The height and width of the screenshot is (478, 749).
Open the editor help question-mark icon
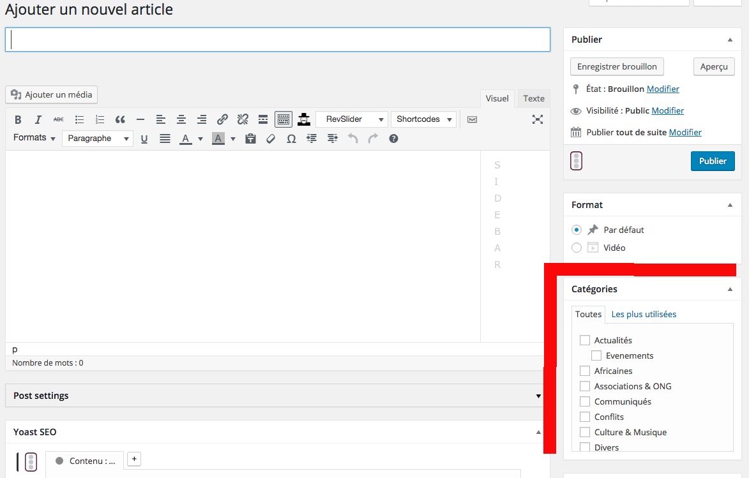pyautogui.click(x=393, y=138)
